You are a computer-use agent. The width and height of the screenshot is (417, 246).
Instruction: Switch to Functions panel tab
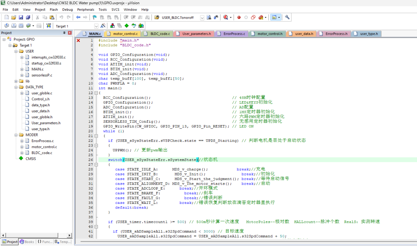click(45, 242)
